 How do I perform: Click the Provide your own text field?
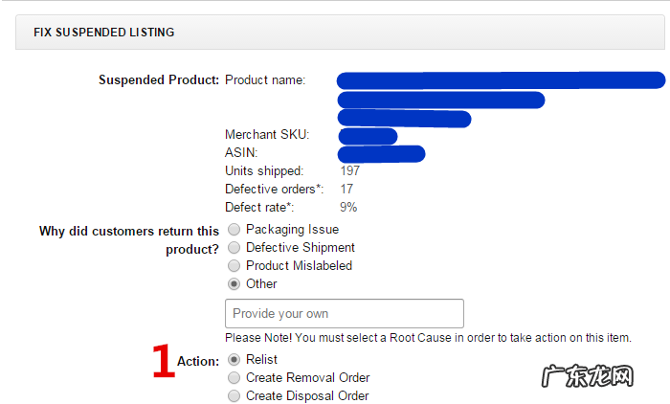[344, 314]
